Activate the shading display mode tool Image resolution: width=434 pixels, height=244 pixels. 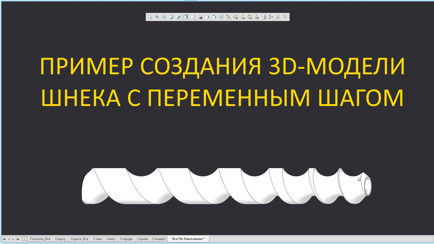tap(171, 17)
